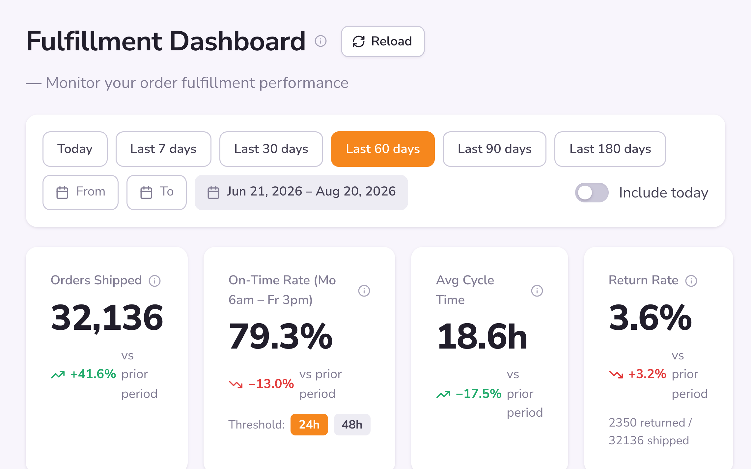Viewport: 751px width, 469px height.
Task: Select the Last 60 days range
Action: (x=383, y=149)
